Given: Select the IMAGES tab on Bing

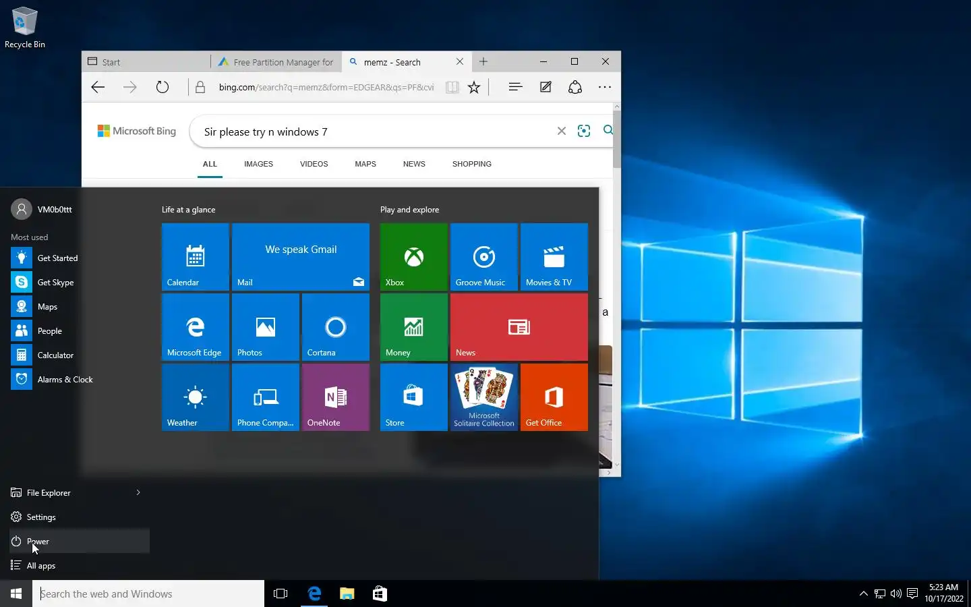Looking at the screenshot, I should [x=259, y=164].
